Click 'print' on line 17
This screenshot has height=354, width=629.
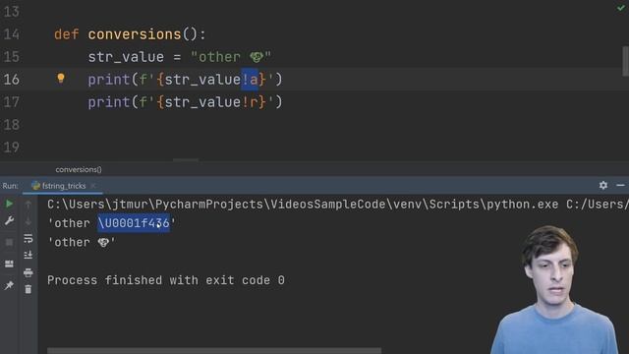109,102
